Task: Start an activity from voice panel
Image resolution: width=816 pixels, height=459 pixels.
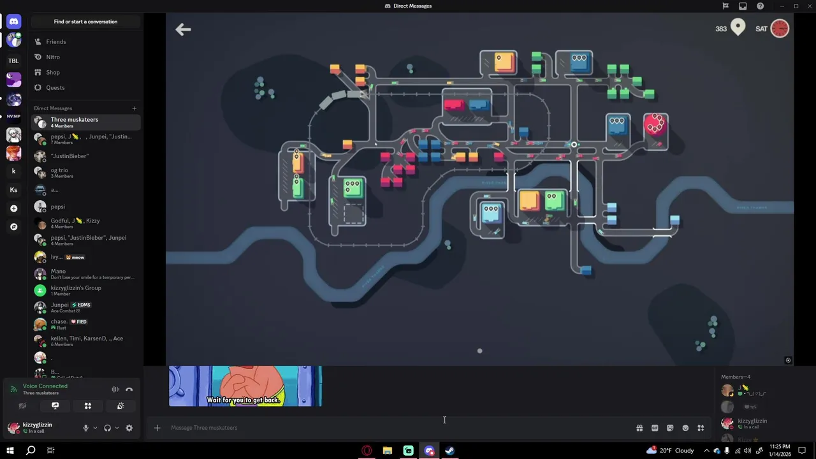Action: pyautogui.click(x=88, y=406)
